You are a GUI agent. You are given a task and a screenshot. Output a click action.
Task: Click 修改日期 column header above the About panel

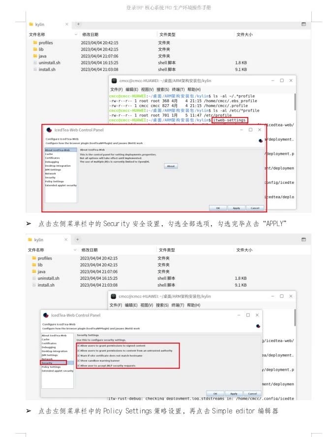tap(90, 34)
